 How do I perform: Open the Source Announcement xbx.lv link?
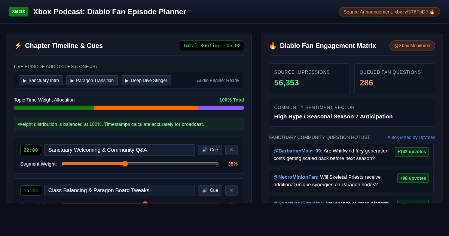click(x=389, y=12)
